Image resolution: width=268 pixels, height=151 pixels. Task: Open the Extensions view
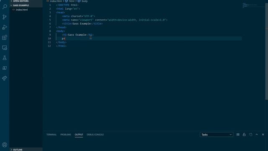(x=5, y=37)
